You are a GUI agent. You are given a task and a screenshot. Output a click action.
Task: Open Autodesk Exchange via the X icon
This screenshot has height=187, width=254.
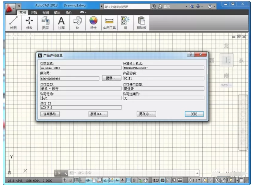(x=191, y=7)
